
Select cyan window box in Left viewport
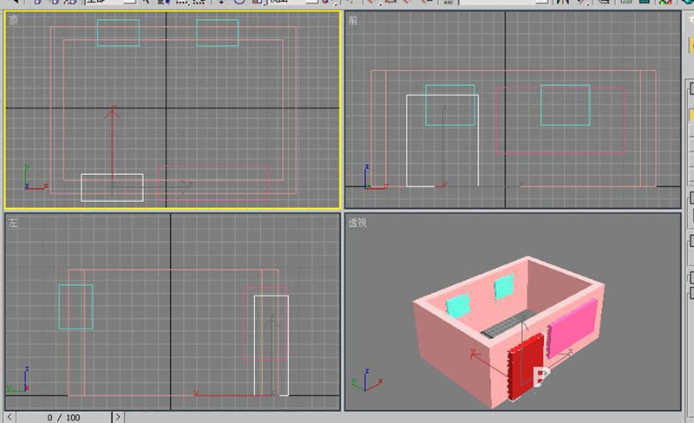click(x=75, y=307)
